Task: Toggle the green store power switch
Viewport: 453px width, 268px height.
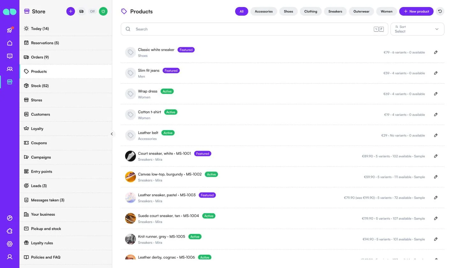Action: click(103, 11)
